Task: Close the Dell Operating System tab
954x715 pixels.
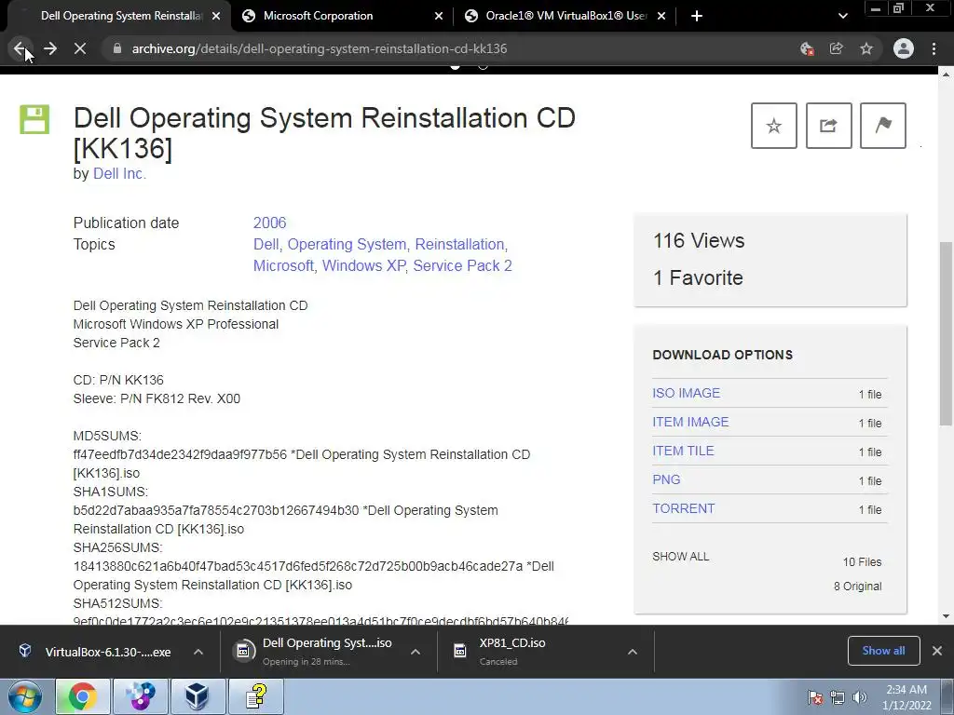Action: click(216, 16)
